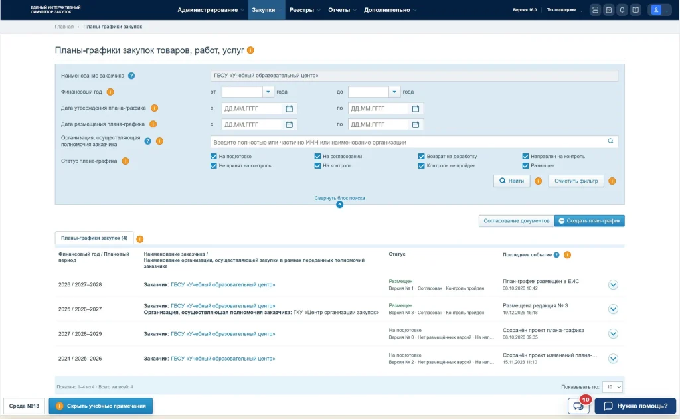Change Показывать по page size dropdown
Viewport: 680px width, 419px height.
pyautogui.click(x=613, y=387)
